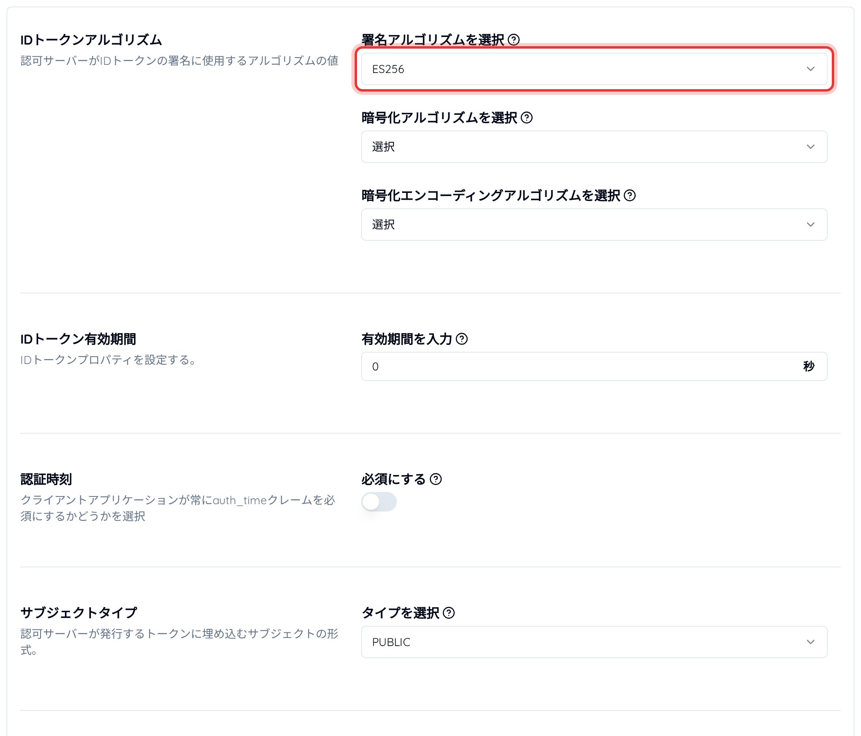Image resolution: width=861 pixels, height=736 pixels.
Task: Open the ES256 signing algorithm dropdown
Action: click(x=594, y=69)
